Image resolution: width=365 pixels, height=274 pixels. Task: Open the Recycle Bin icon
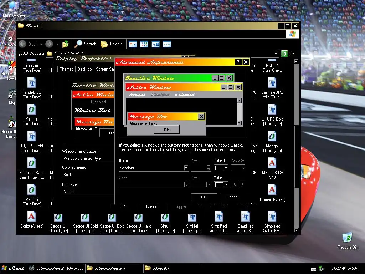[348, 241]
